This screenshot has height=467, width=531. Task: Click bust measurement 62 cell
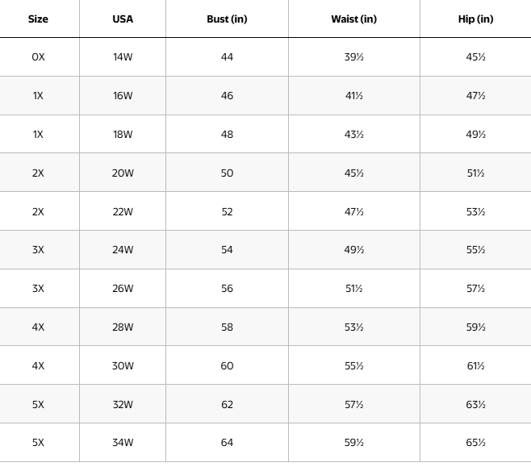coord(227,404)
